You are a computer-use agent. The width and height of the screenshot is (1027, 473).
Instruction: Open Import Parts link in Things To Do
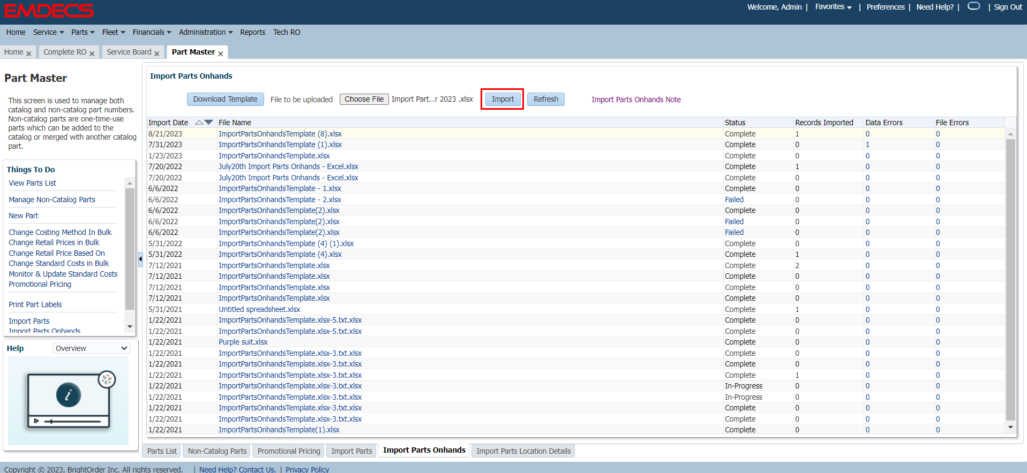point(29,321)
